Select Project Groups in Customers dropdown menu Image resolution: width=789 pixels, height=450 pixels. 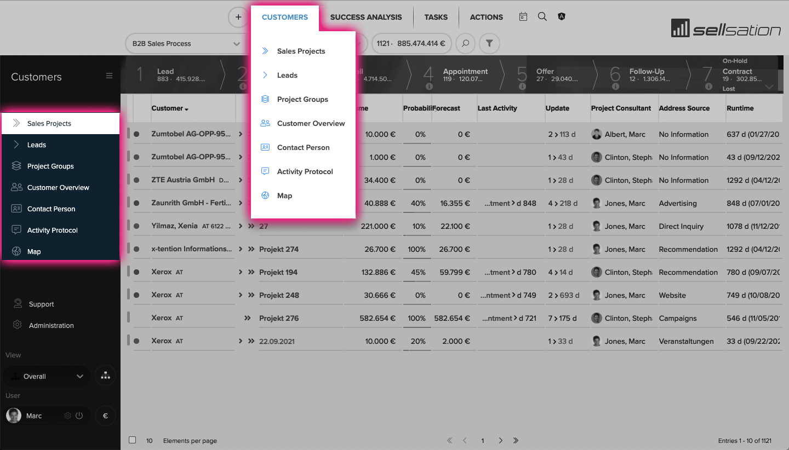tap(303, 99)
